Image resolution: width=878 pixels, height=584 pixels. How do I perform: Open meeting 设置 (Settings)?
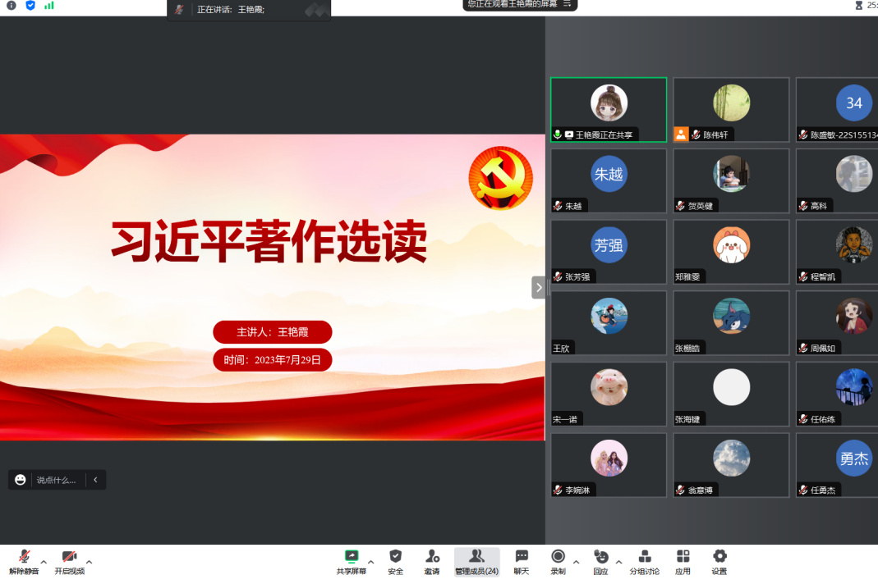(718, 561)
